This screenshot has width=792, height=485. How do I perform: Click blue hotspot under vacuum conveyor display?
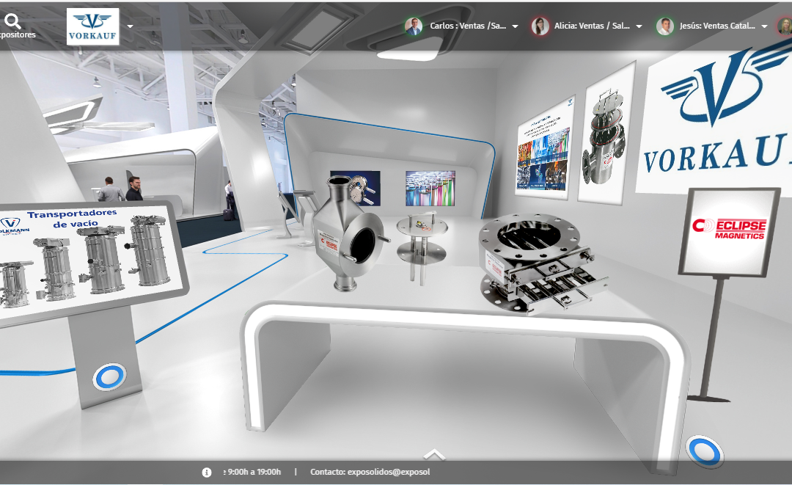click(109, 377)
